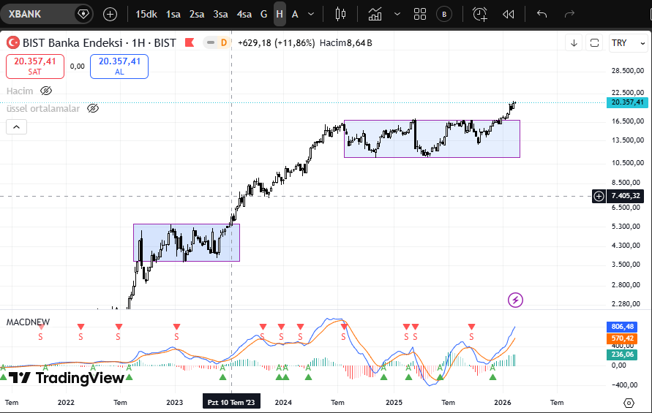Select the 2sa timeframe
Viewport: 652px width, 413px height.
click(x=197, y=14)
